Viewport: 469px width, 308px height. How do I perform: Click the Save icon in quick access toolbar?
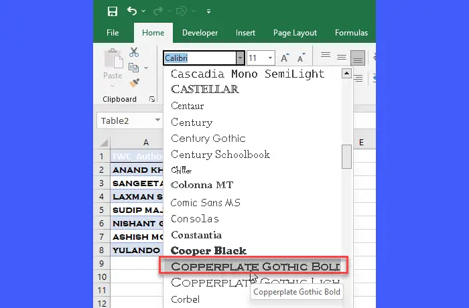(x=113, y=11)
